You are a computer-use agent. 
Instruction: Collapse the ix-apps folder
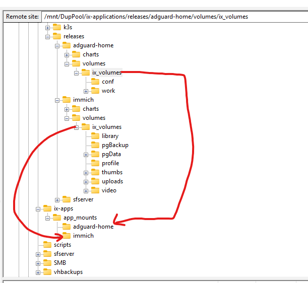click(38, 209)
